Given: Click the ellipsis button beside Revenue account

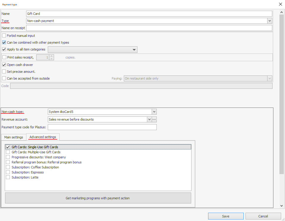Looking at the screenshot, I should pyautogui.click(x=154, y=119).
